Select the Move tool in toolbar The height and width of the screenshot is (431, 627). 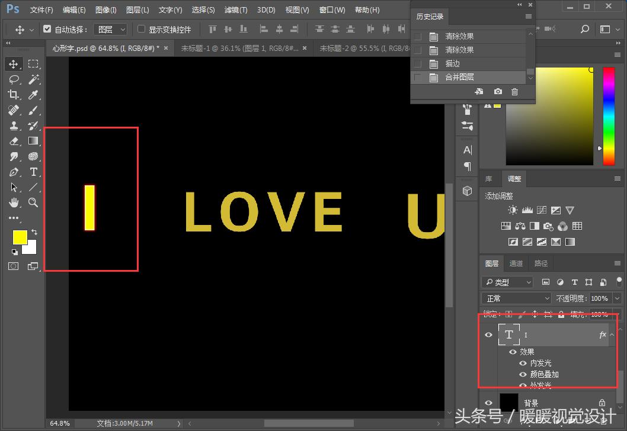click(14, 64)
